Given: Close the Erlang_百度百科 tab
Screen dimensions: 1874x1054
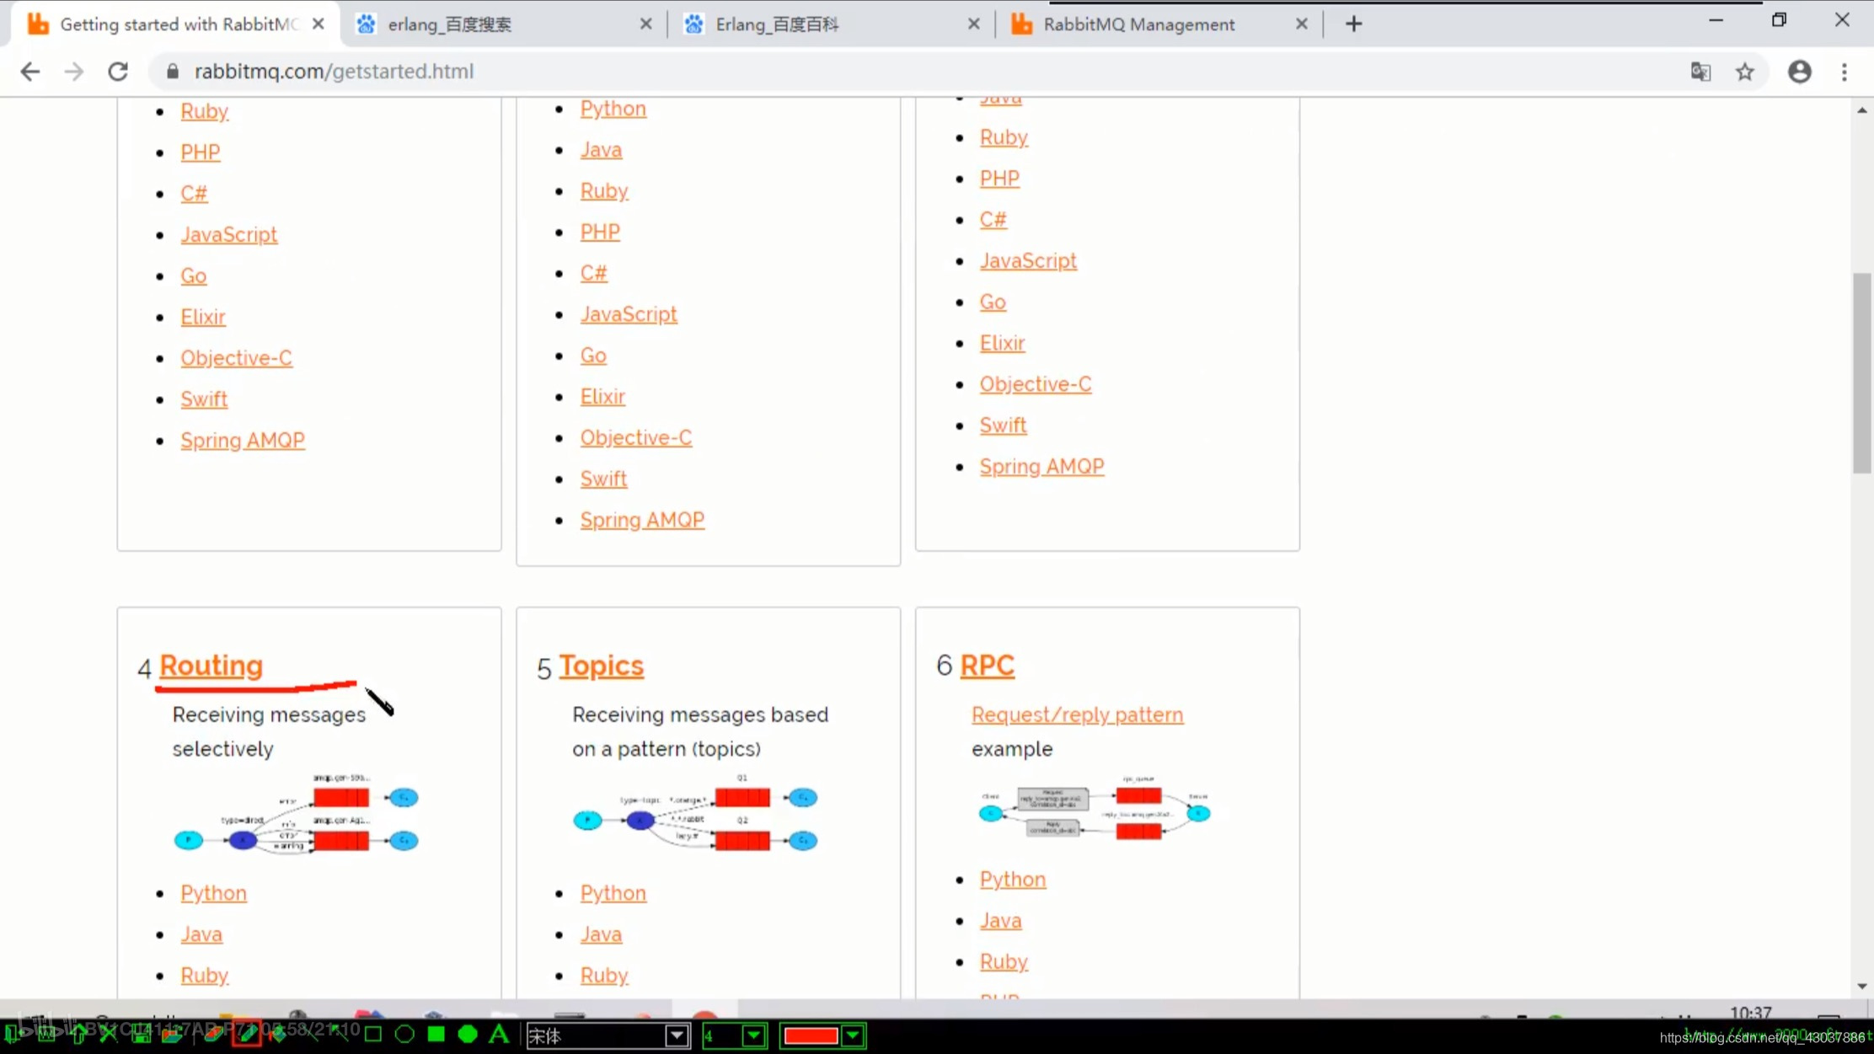Looking at the screenshot, I should [973, 24].
